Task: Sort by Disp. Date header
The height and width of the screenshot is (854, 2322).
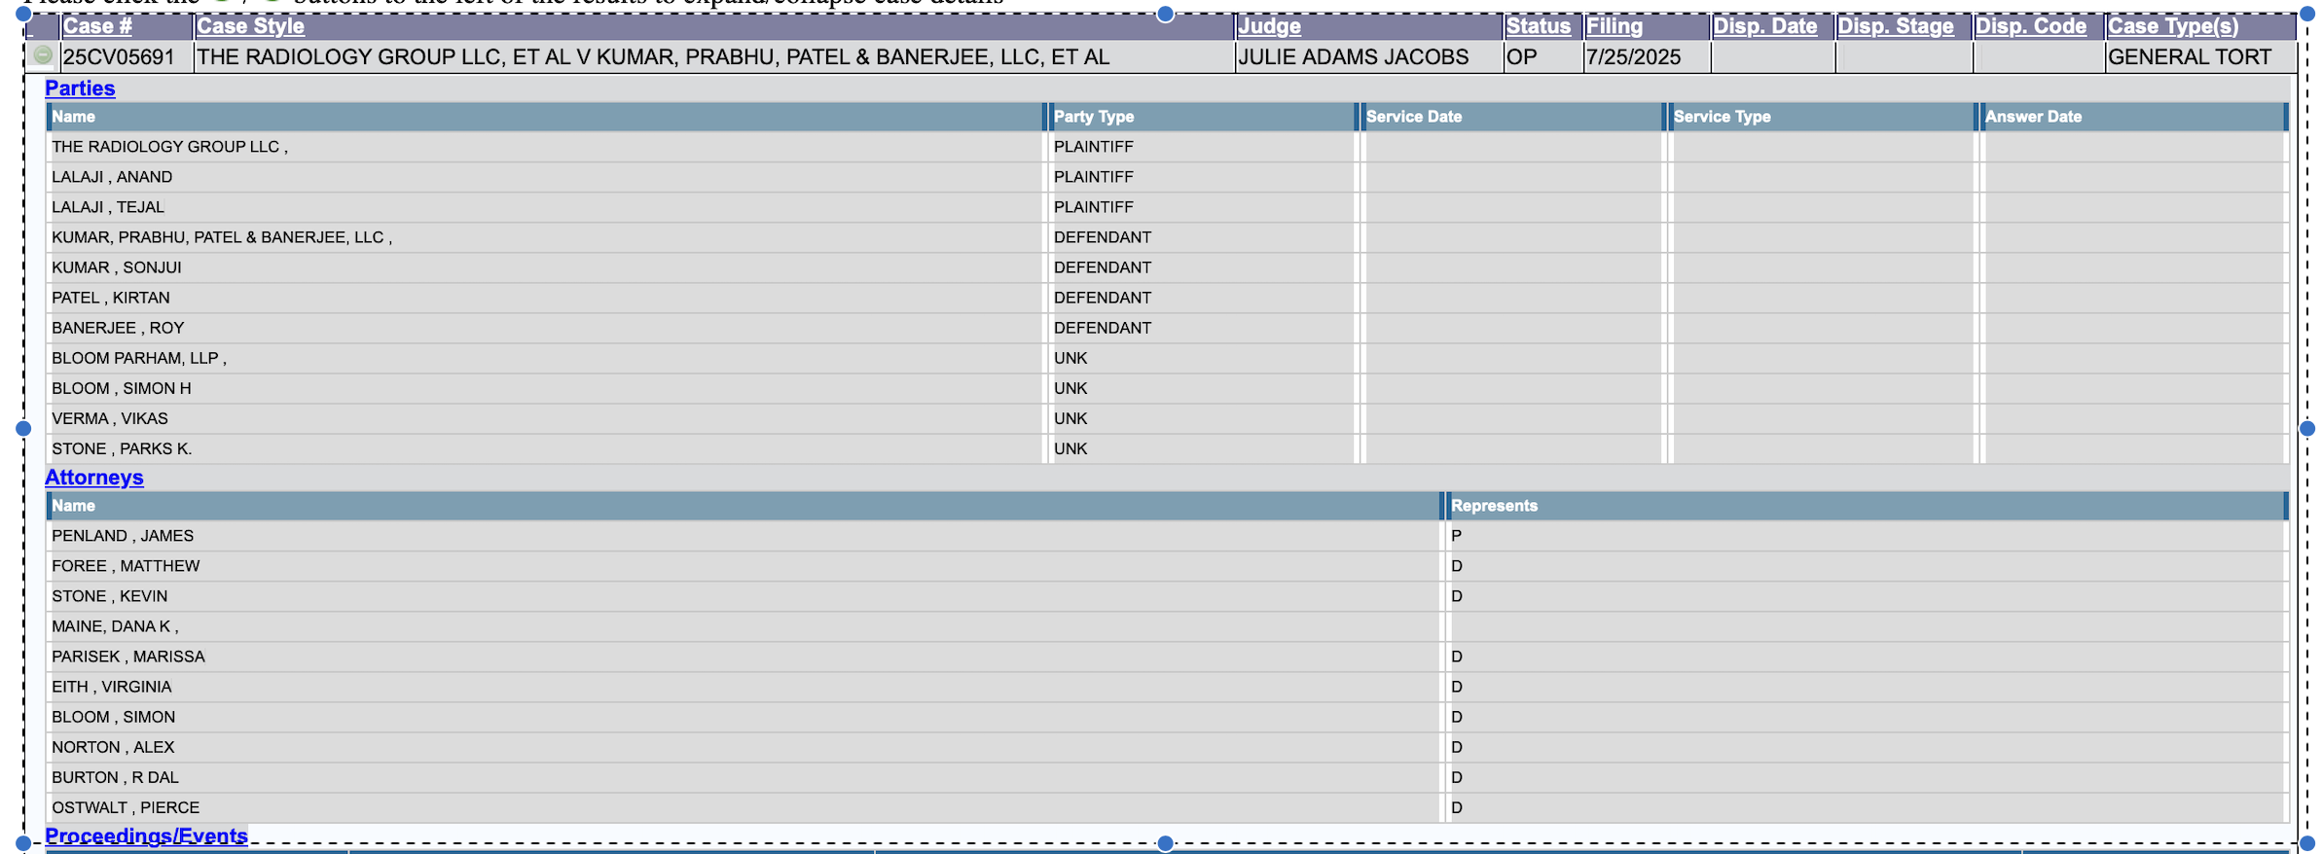Action: coord(1765,26)
